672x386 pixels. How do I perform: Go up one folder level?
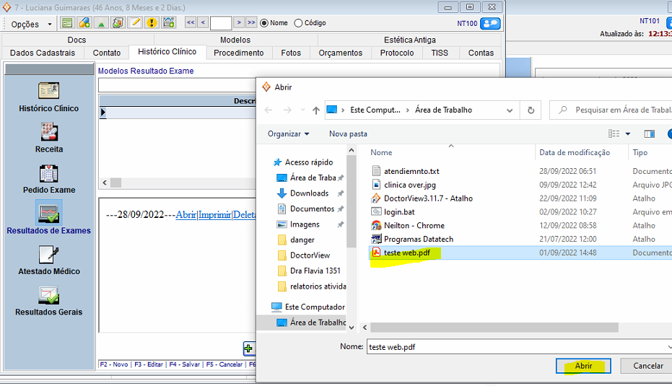(316, 110)
